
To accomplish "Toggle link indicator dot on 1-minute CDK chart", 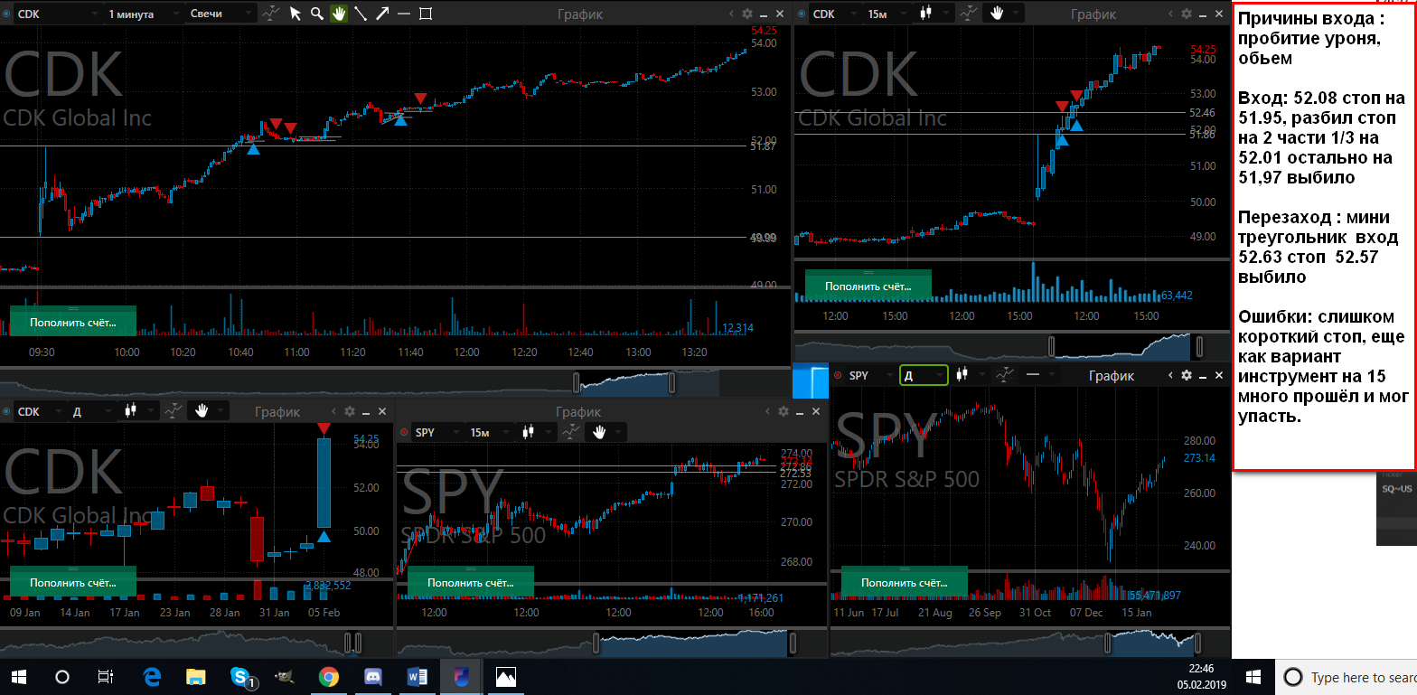I will coord(6,14).
